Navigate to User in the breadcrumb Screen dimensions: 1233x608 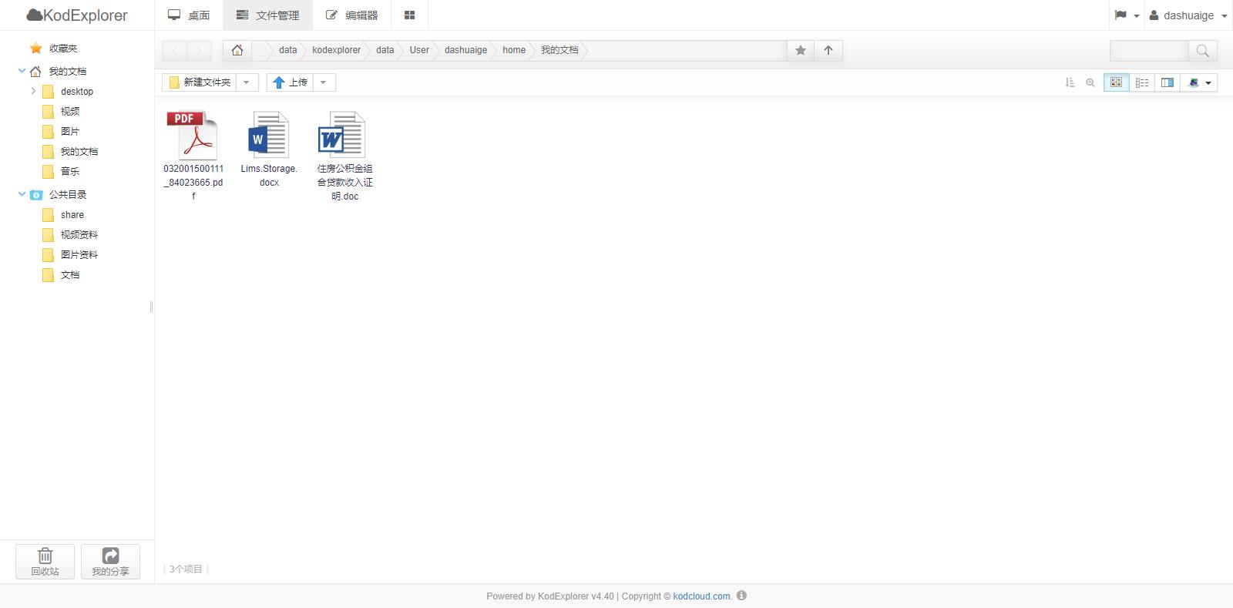(419, 50)
